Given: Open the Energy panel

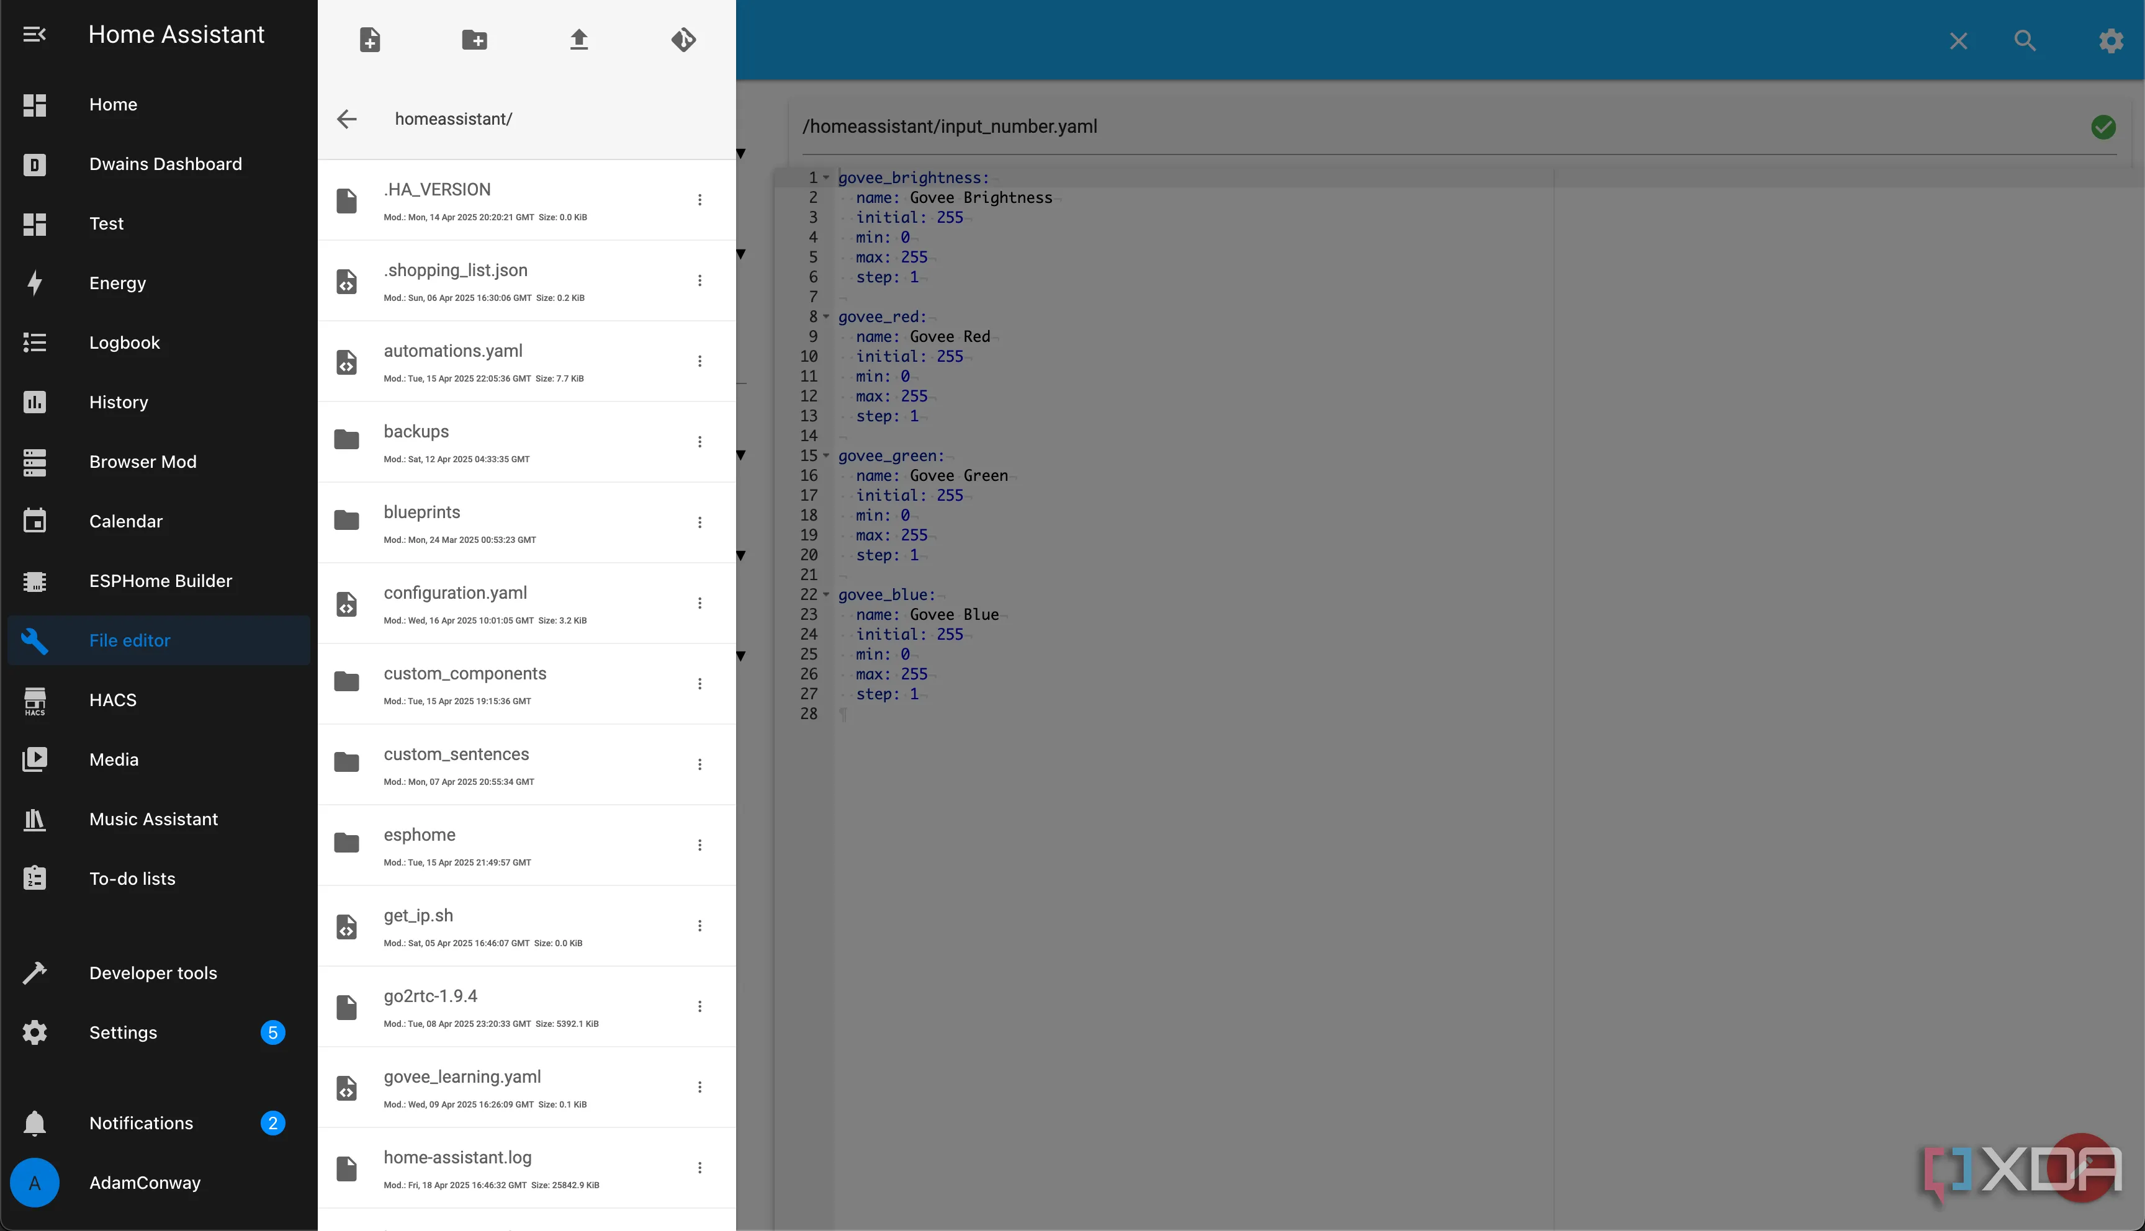Looking at the screenshot, I should tap(159, 283).
